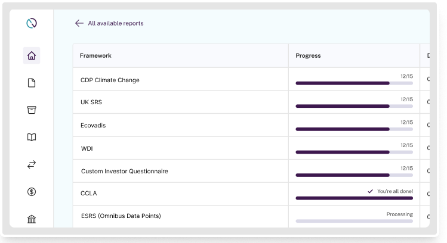Click the app logo in sidebar

point(32,23)
